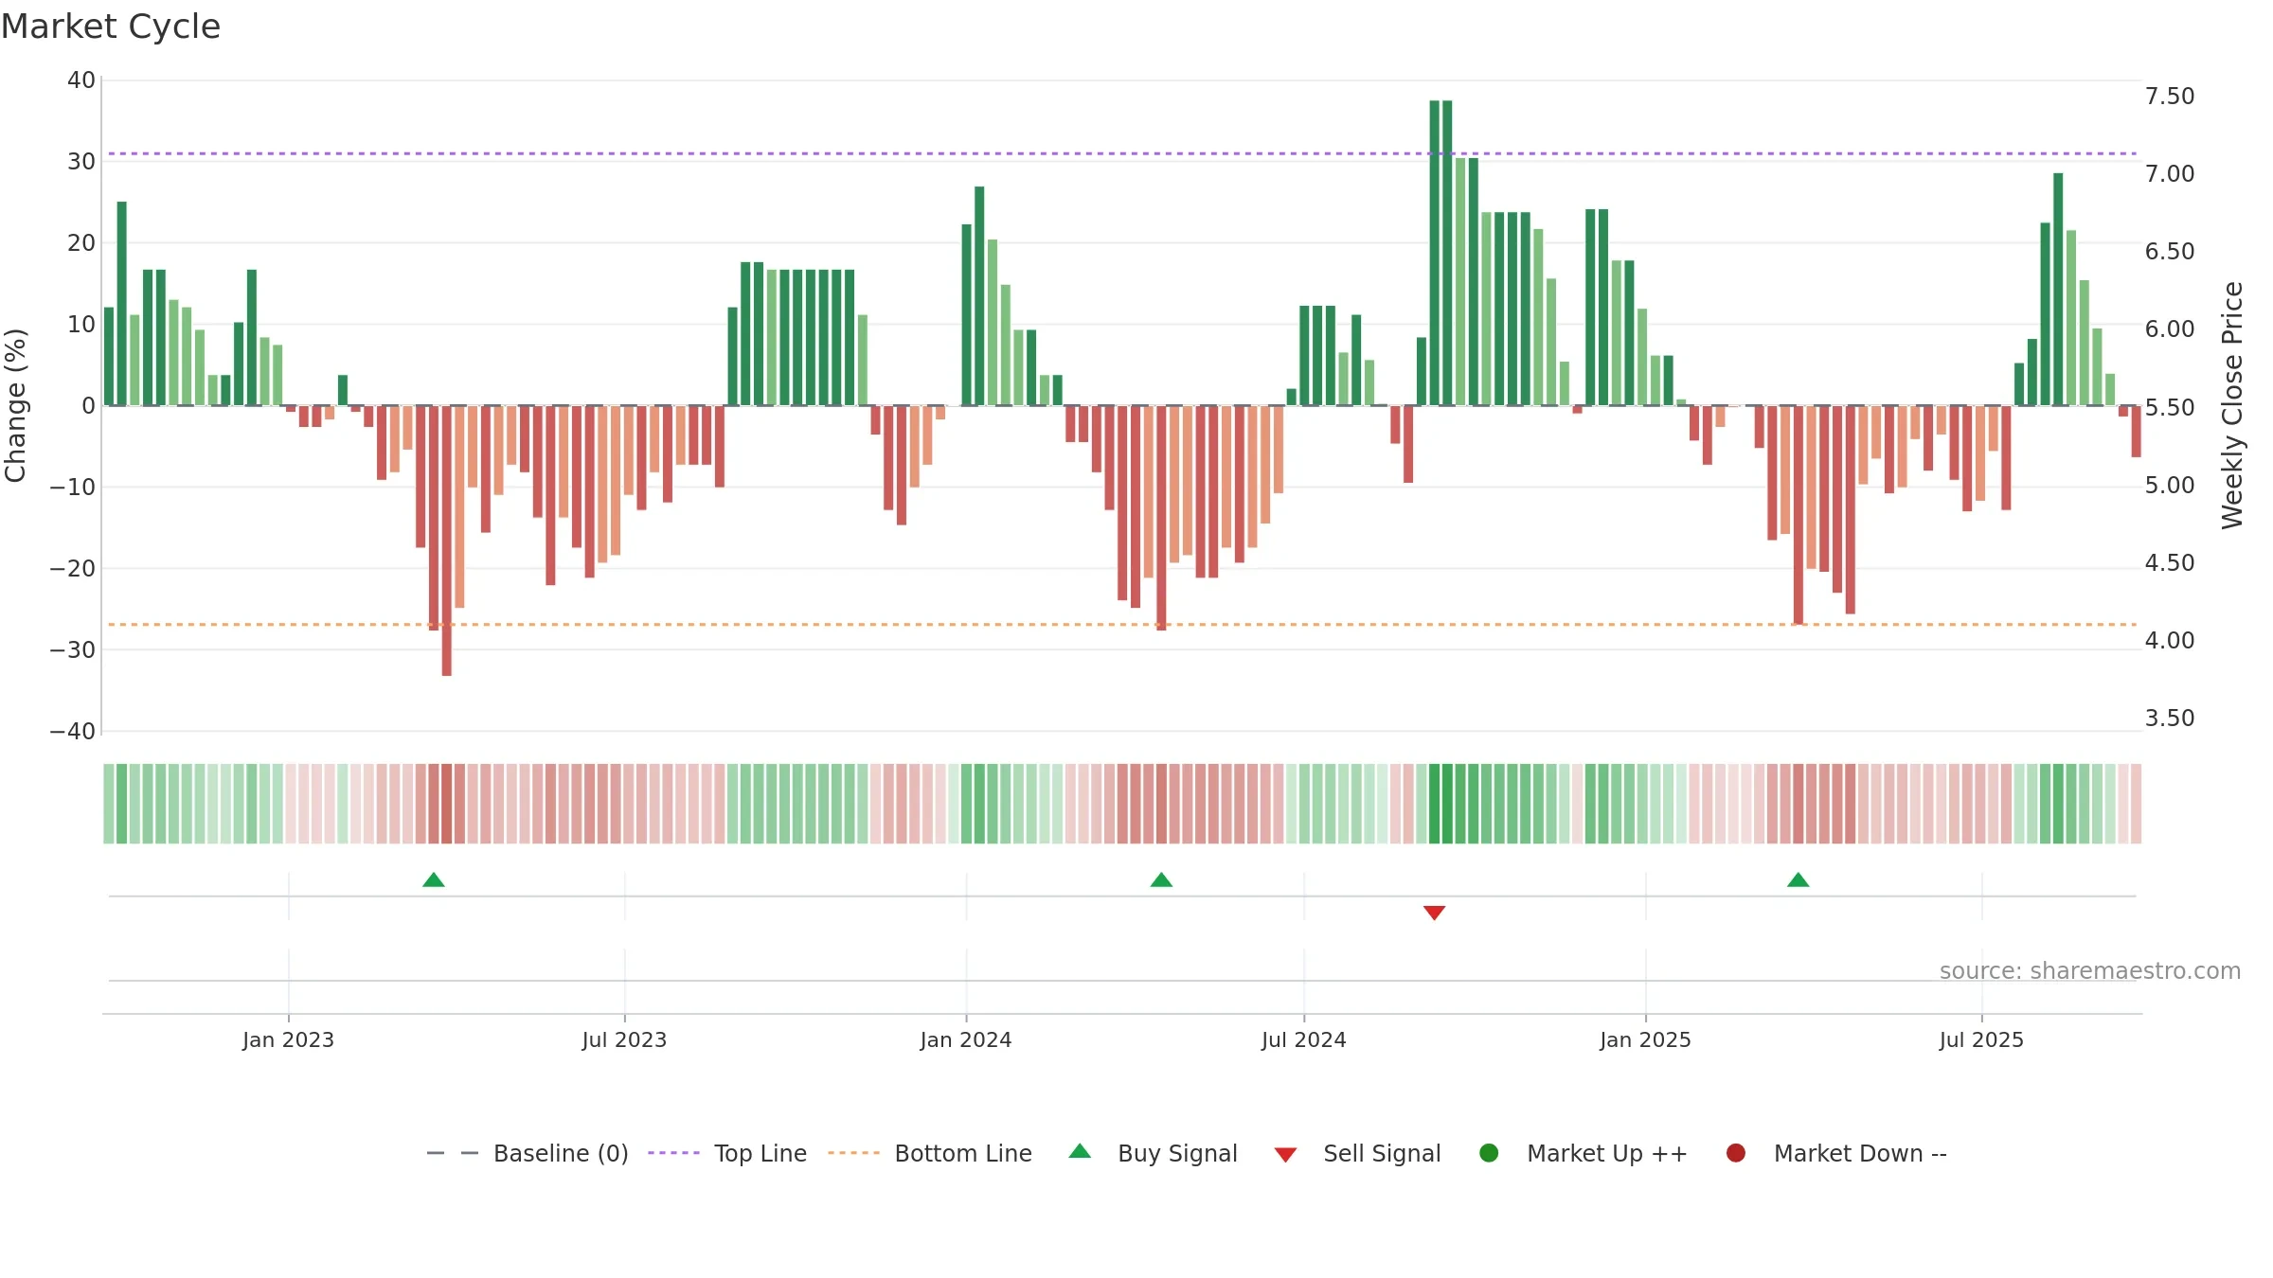
Task: Click the 6.50 price axis tick
Action: click(x=2170, y=252)
